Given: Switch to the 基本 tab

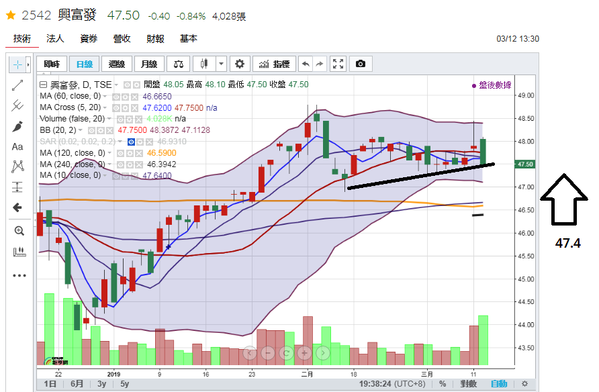Looking at the screenshot, I should [189, 38].
